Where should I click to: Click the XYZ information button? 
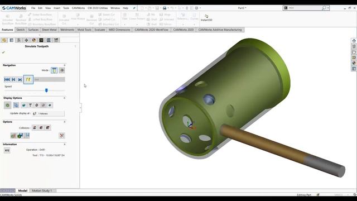tap(7, 150)
